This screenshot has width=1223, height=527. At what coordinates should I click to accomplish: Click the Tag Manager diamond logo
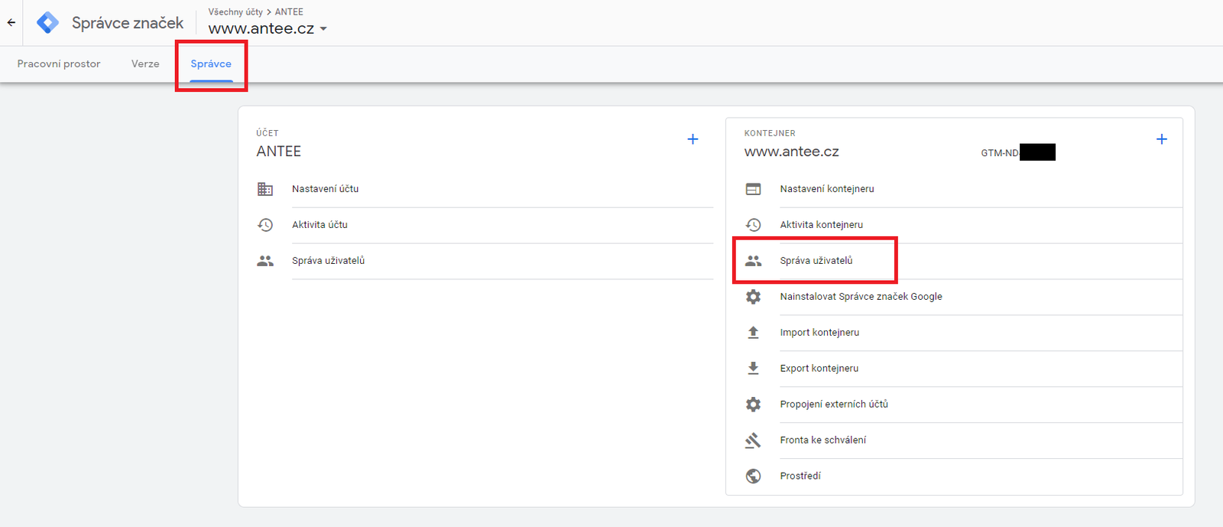[x=47, y=23]
